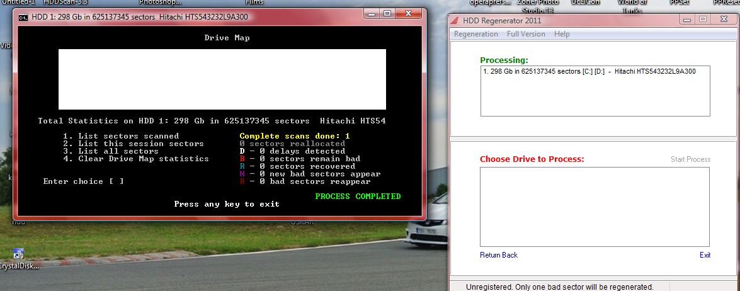Maximize the HDD 1 console window
The height and width of the screenshot is (291, 740).
click(x=387, y=13)
